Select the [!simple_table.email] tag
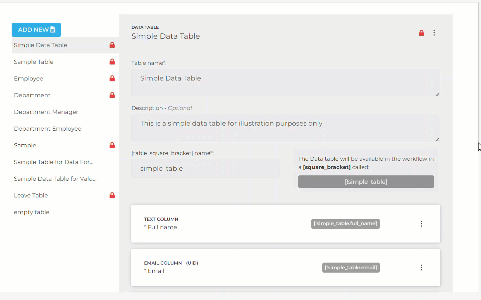481x300 pixels. click(351, 268)
